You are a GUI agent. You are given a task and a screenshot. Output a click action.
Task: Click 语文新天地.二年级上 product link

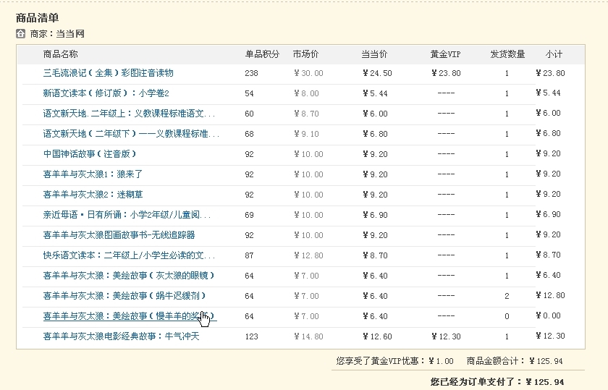129,114
